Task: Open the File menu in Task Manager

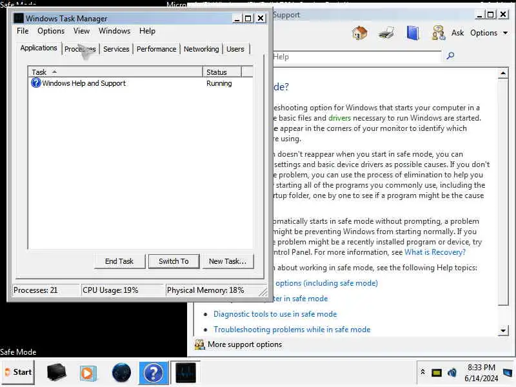Action: [x=23, y=31]
